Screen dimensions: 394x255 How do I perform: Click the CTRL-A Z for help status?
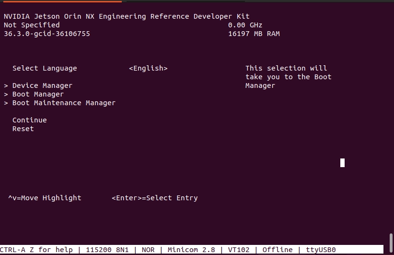tap(36, 250)
